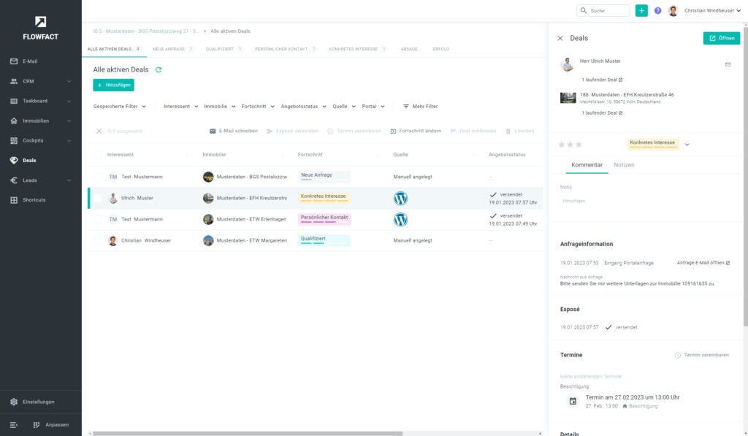This screenshot has width=748, height=436.
Task: Click the Suche search field
Action: (x=603, y=11)
